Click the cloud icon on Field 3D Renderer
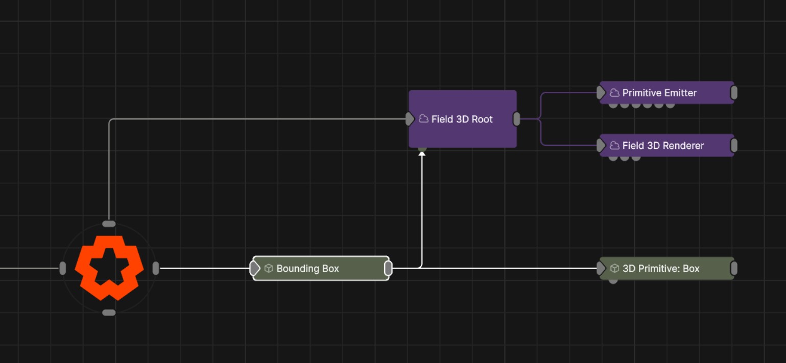Screen dimensions: 786x363 click(x=614, y=146)
